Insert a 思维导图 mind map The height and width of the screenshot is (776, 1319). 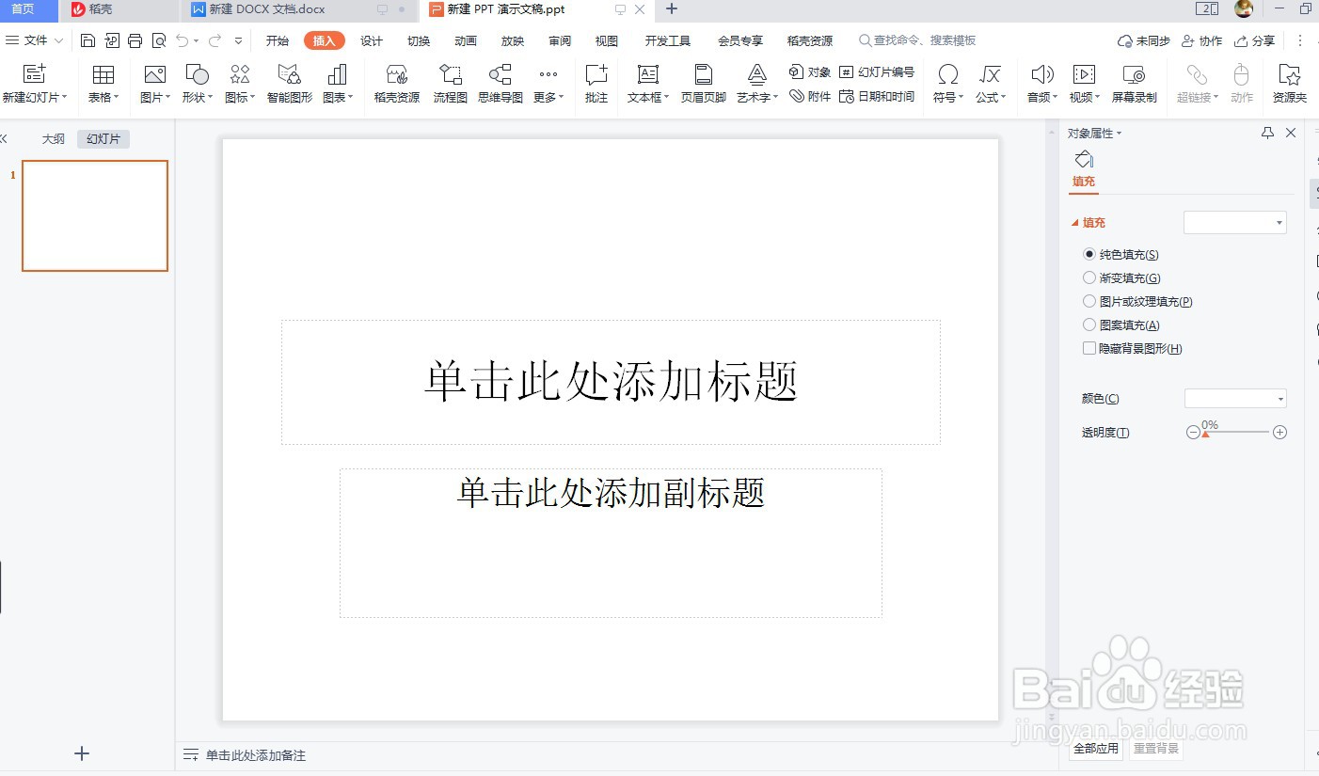tap(500, 83)
